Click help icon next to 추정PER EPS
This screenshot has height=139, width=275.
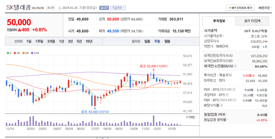pyautogui.click(x=227, y=95)
